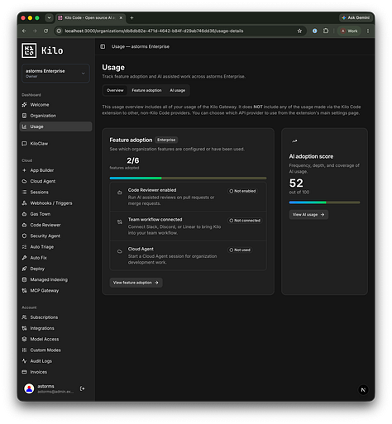Bookmark this page with the star icon
This screenshot has width=392, height=424.
pyautogui.click(x=299, y=31)
